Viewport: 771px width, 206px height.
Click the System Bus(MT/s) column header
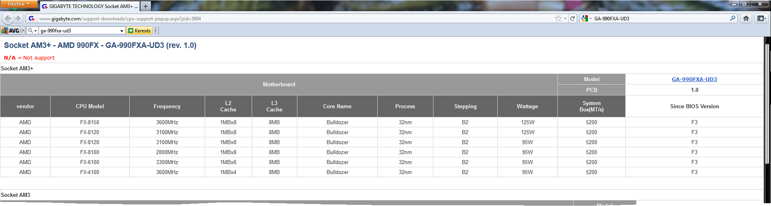[x=592, y=106]
